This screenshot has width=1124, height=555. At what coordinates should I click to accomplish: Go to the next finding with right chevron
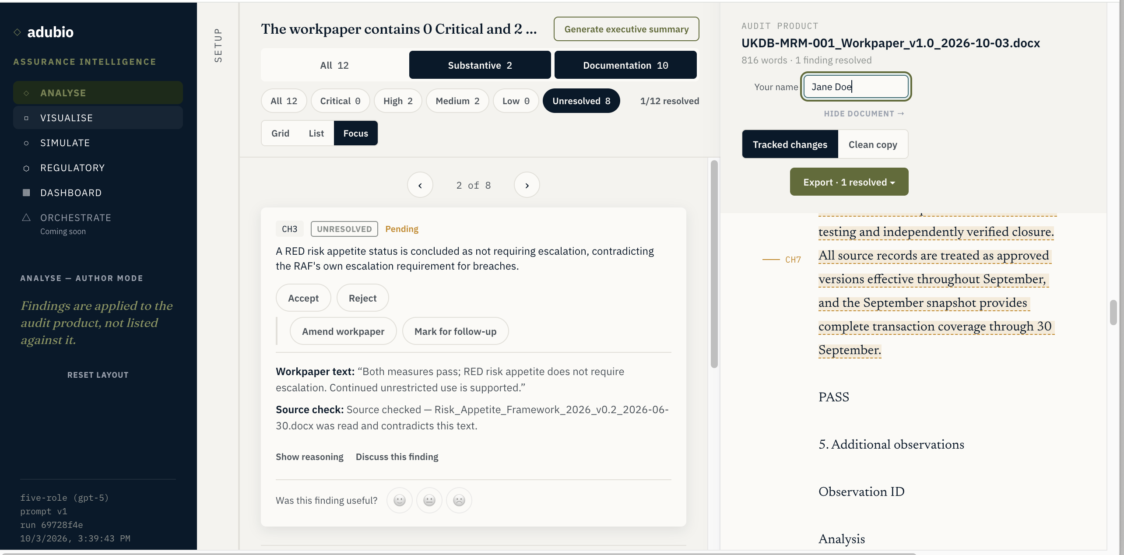(x=527, y=185)
